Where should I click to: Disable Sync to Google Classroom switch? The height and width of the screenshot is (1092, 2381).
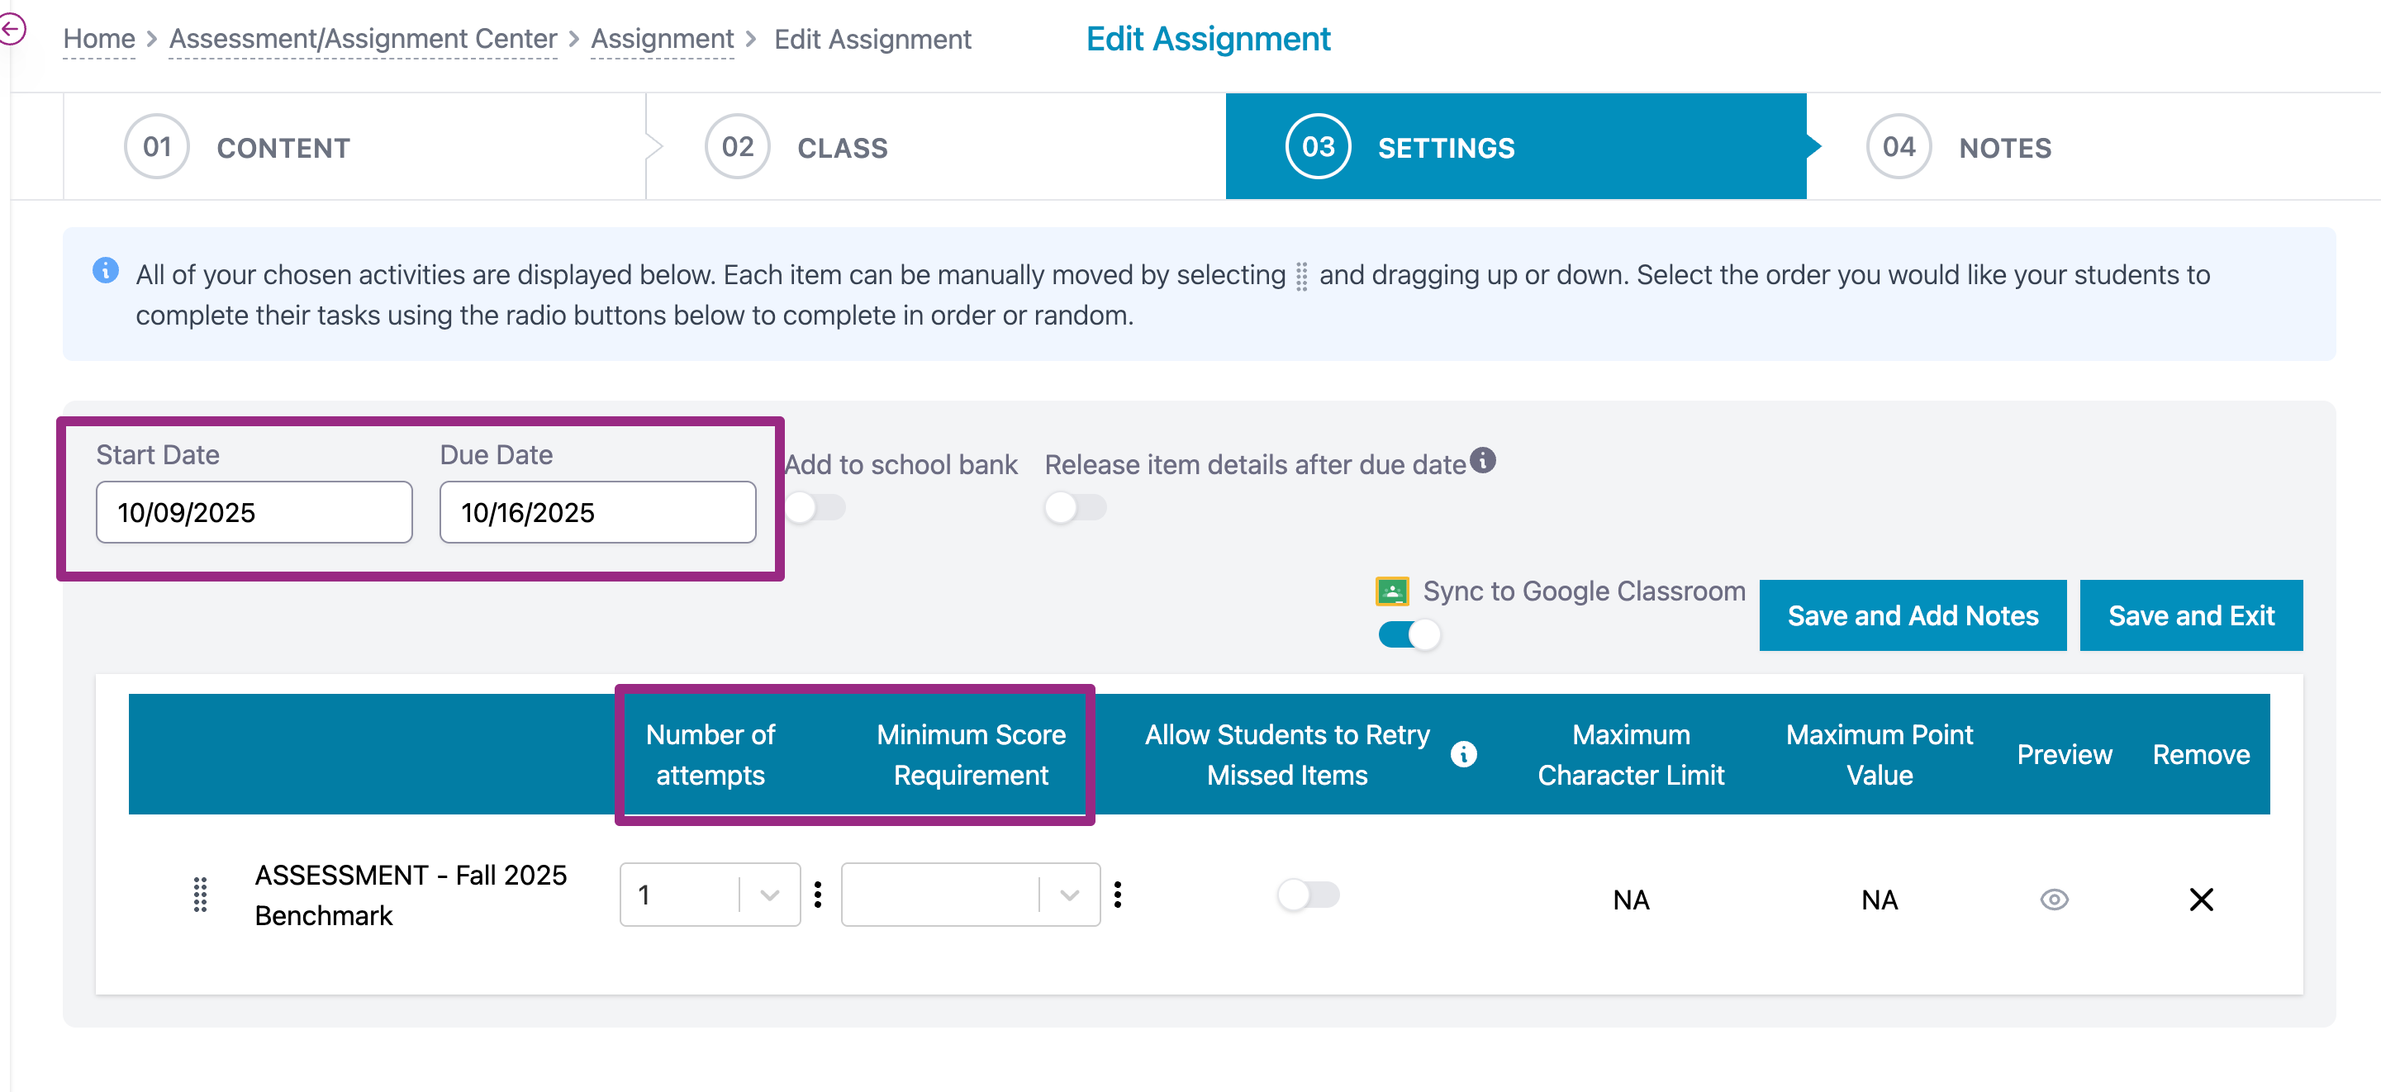(1409, 634)
